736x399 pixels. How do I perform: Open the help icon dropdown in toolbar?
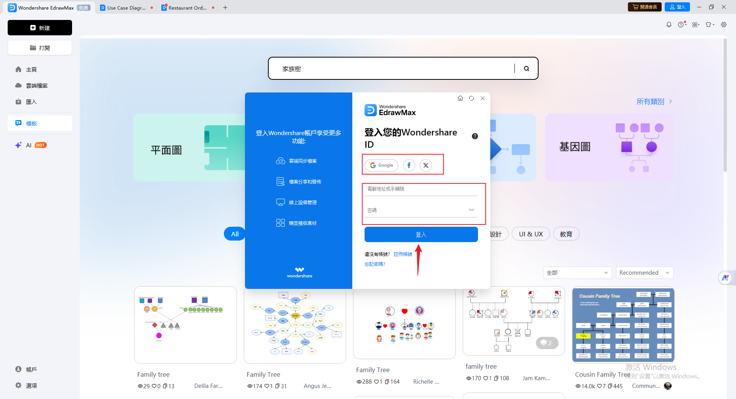pyautogui.click(x=682, y=25)
